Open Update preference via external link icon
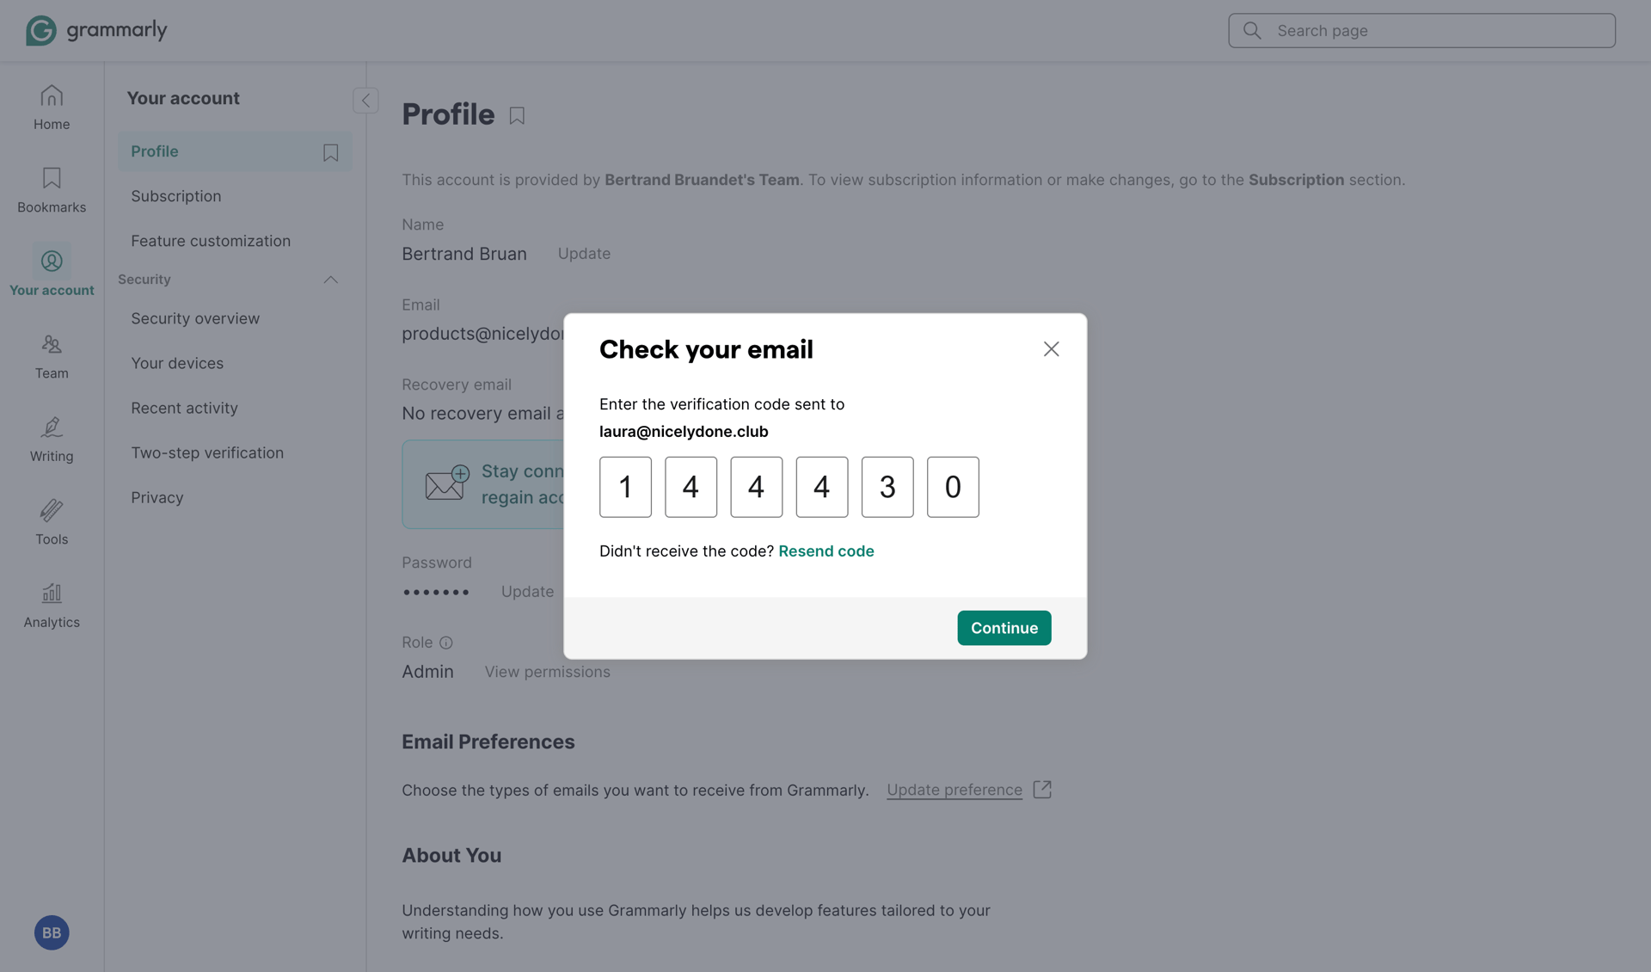The height and width of the screenshot is (972, 1651). tap(1042, 789)
